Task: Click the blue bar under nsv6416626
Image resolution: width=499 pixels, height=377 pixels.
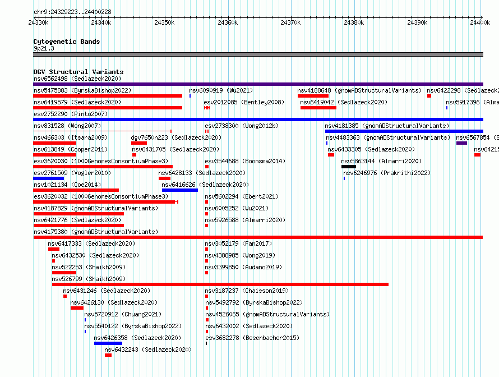Action: (x=180, y=190)
